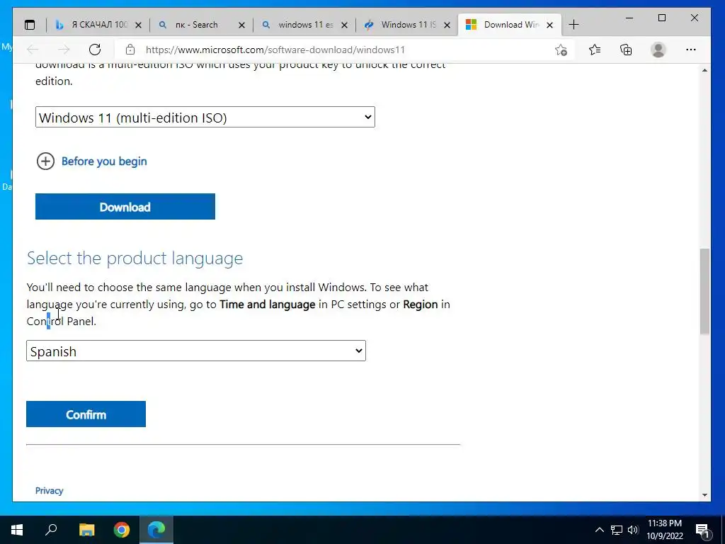Image resolution: width=725 pixels, height=544 pixels.
Task: Click the 'Select the product language' heading
Action: [135, 258]
